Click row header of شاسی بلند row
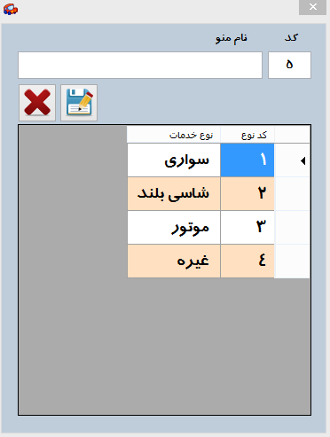The height and width of the screenshot is (437, 330). coord(292,194)
